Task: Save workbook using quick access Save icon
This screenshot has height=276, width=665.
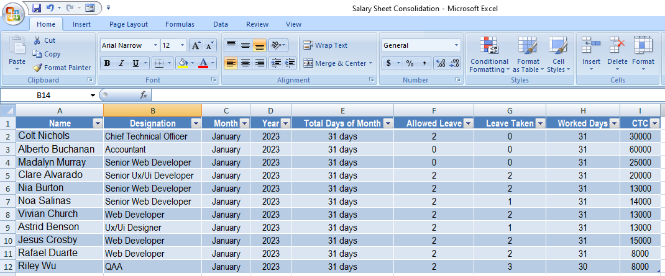Action: point(37,7)
